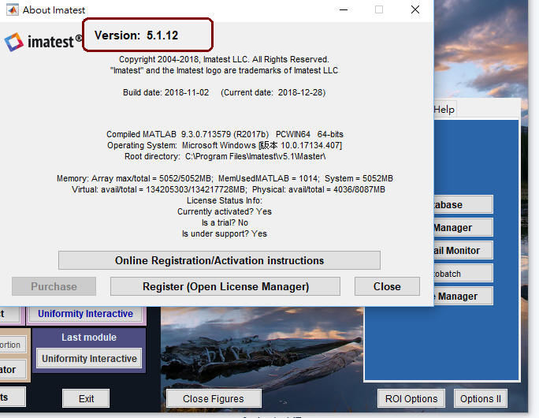Run last module Uniformity Interactive button
The height and width of the screenshot is (418, 539).
click(x=89, y=359)
